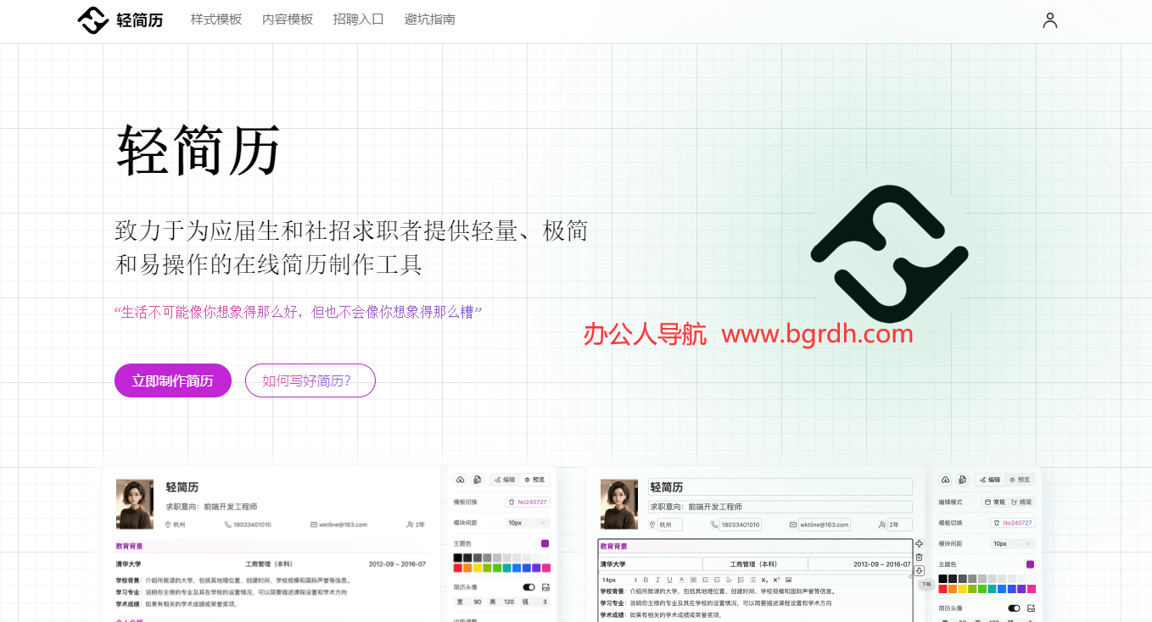The width and height of the screenshot is (1152, 622).
Task: Select the Bold icon in the text toolbar
Action: 646,580
